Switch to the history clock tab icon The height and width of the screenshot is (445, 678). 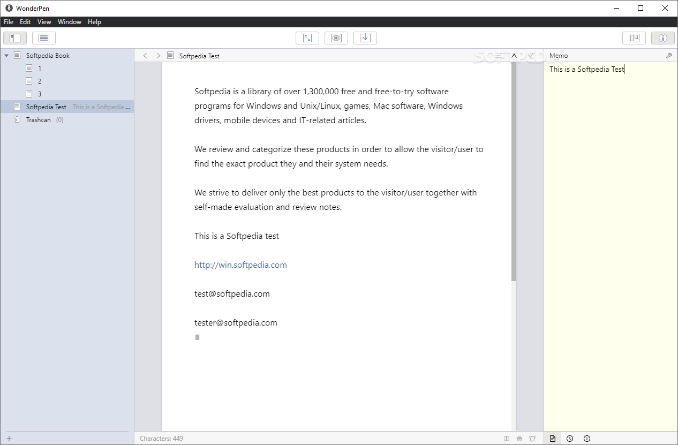click(x=570, y=439)
